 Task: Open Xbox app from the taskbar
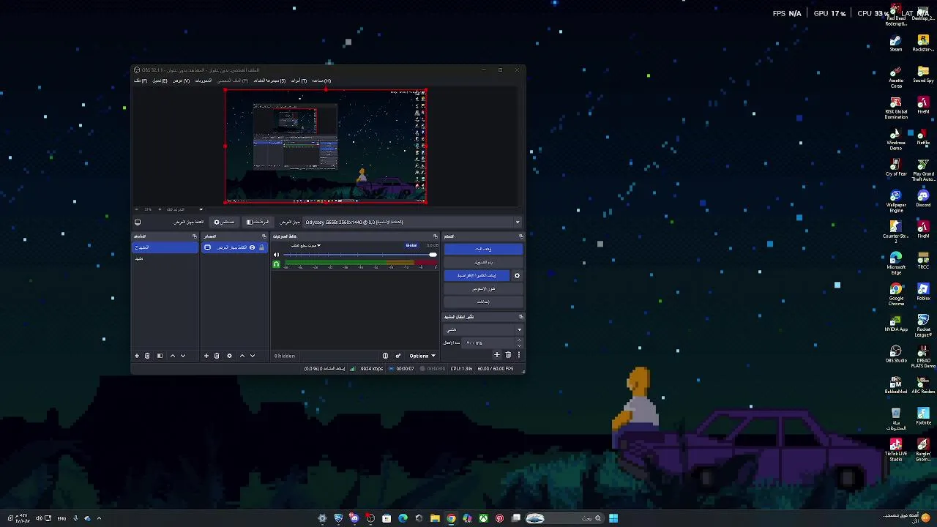pyautogui.click(x=483, y=518)
